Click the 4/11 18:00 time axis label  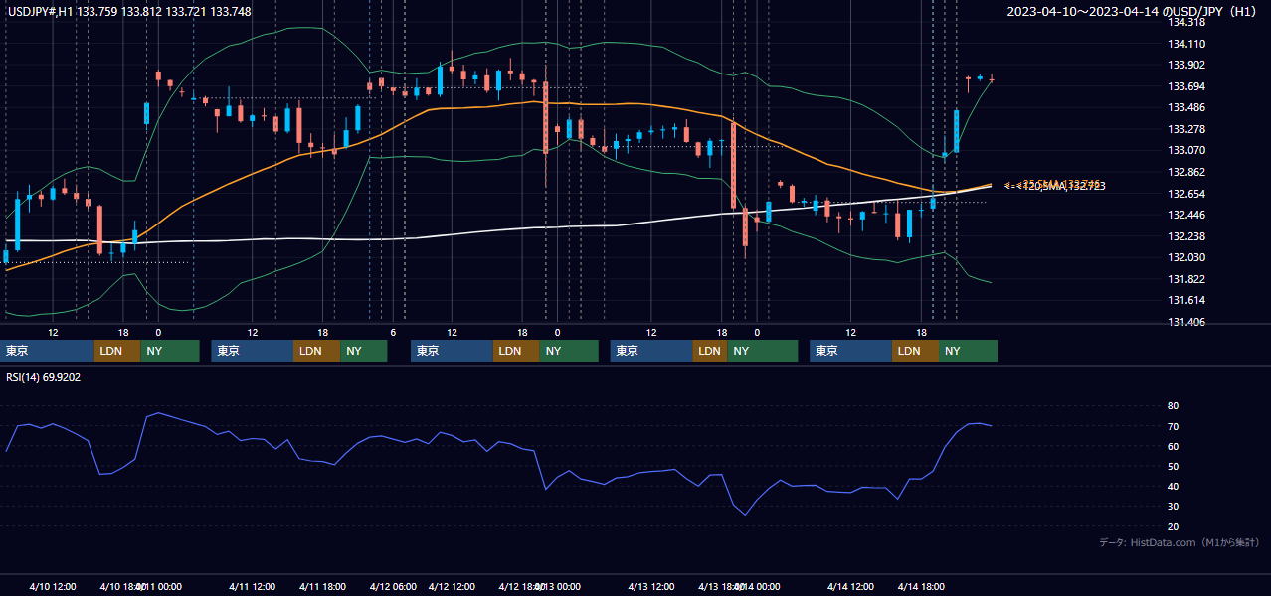click(x=323, y=587)
